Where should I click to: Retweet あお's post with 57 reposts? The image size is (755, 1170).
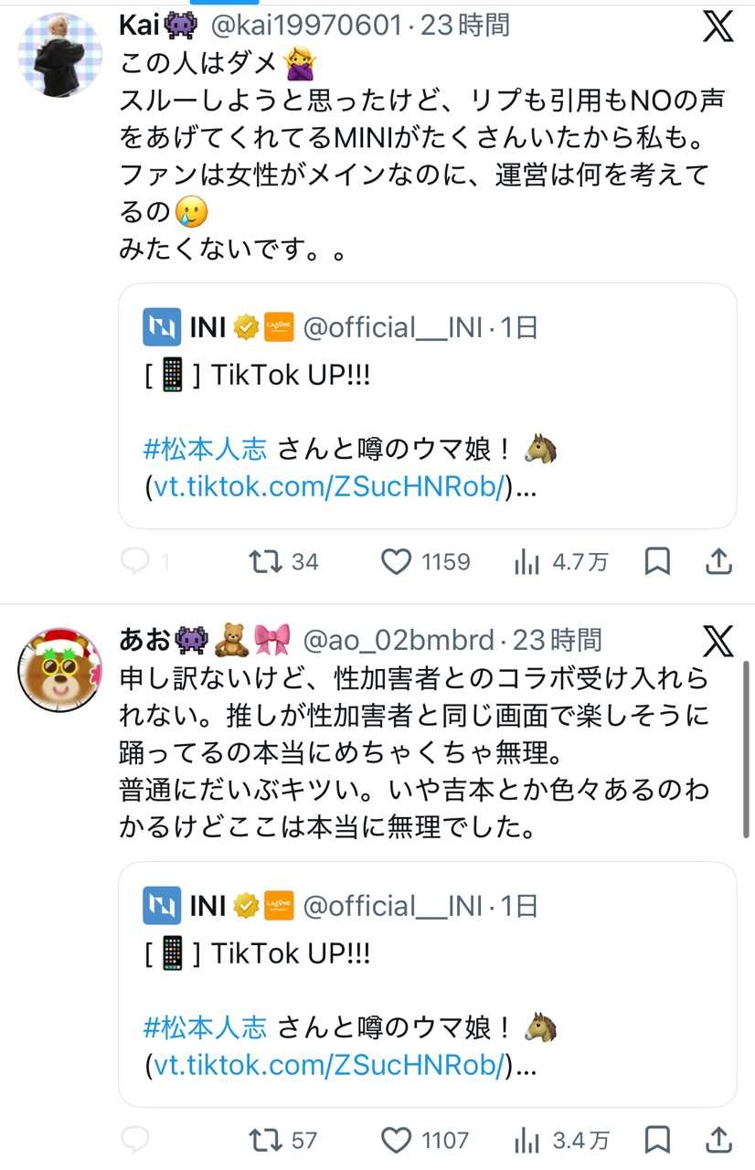click(x=266, y=1140)
